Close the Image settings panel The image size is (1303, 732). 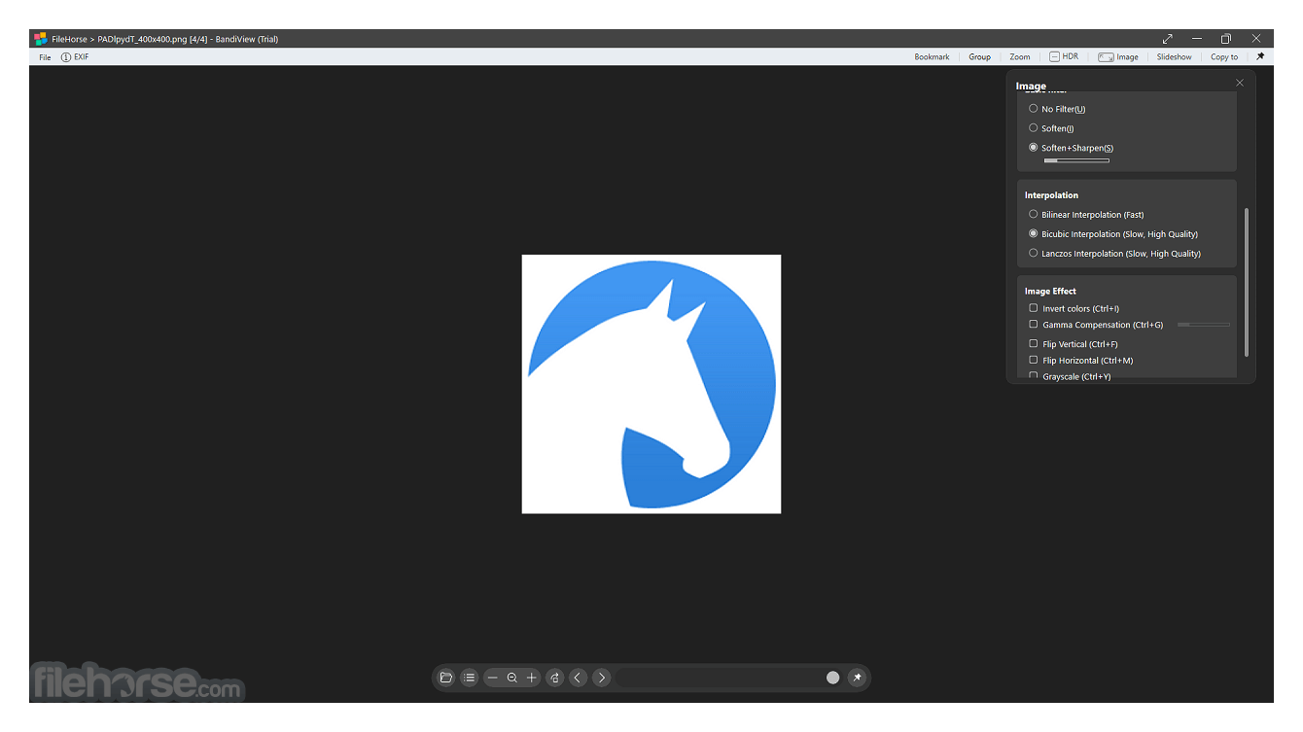tap(1240, 84)
